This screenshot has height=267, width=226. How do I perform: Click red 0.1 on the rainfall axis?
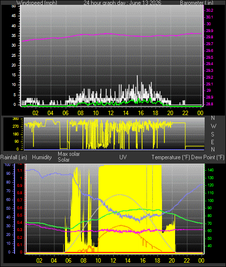coord(20,245)
